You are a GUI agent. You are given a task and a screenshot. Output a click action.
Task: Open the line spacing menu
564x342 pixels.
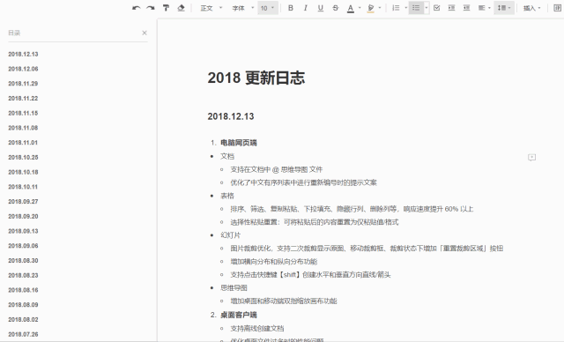pos(504,8)
